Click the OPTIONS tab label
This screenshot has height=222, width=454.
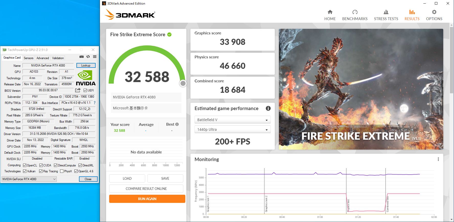[x=434, y=19]
